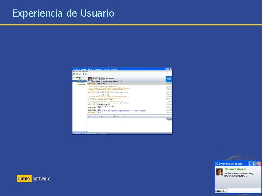Open the dropdown arrow beside Respond
Image resolution: width=262 pixels, height=196 pixels.
point(227,191)
